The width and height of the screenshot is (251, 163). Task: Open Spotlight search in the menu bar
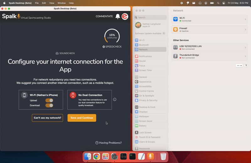click(218, 3)
